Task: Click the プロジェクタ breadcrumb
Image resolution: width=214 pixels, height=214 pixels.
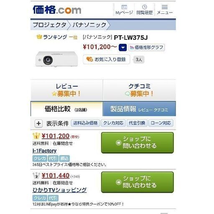Action: (x=50, y=25)
